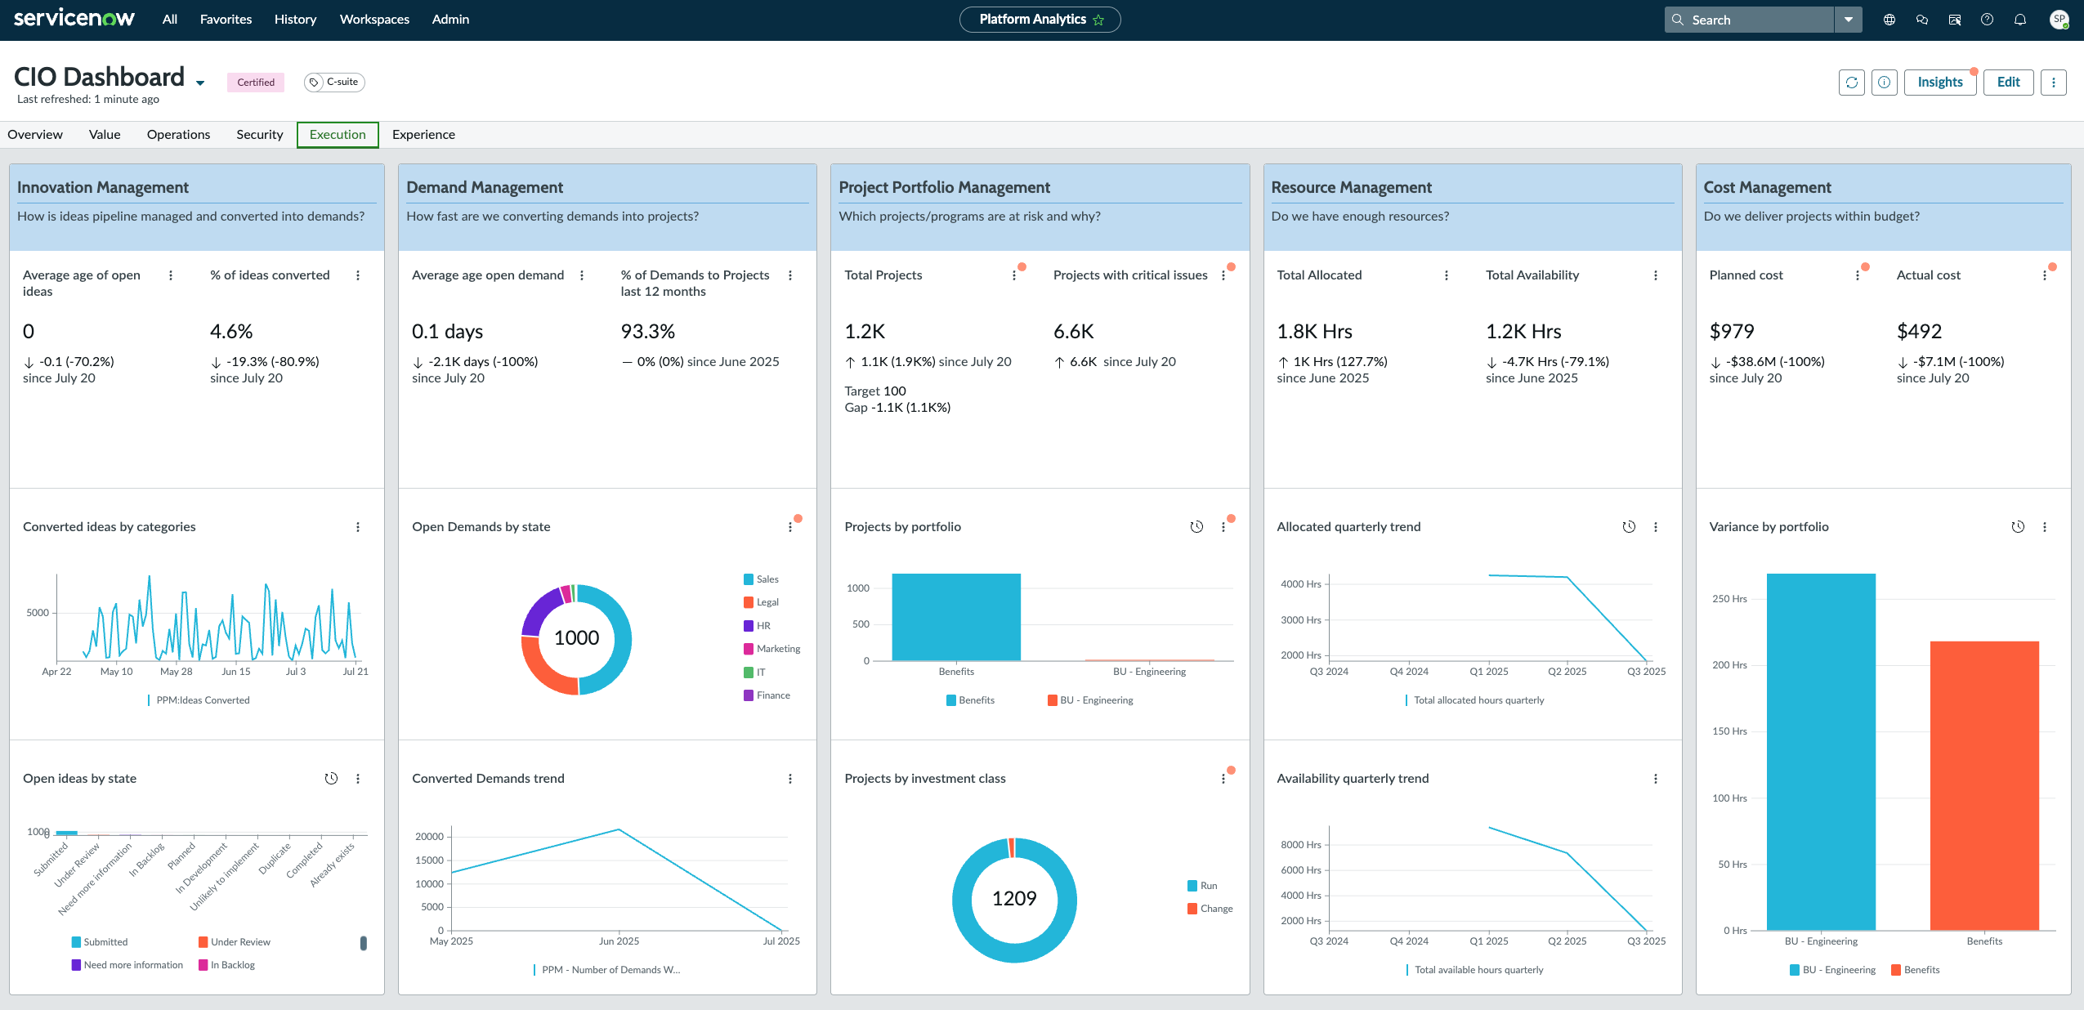
Task: Open the dashboard more-options menu beside Edit
Action: tap(2053, 83)
